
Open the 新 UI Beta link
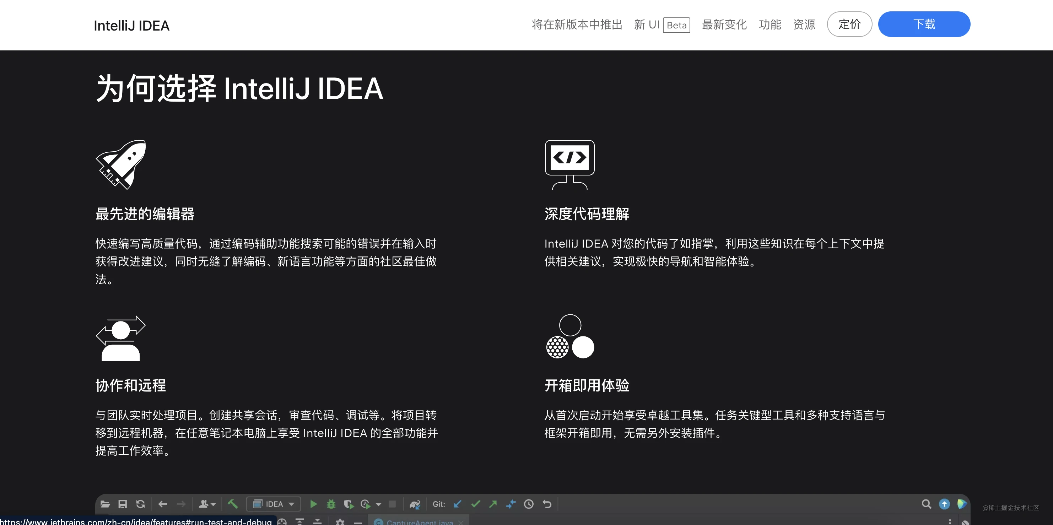coord(662,25)
